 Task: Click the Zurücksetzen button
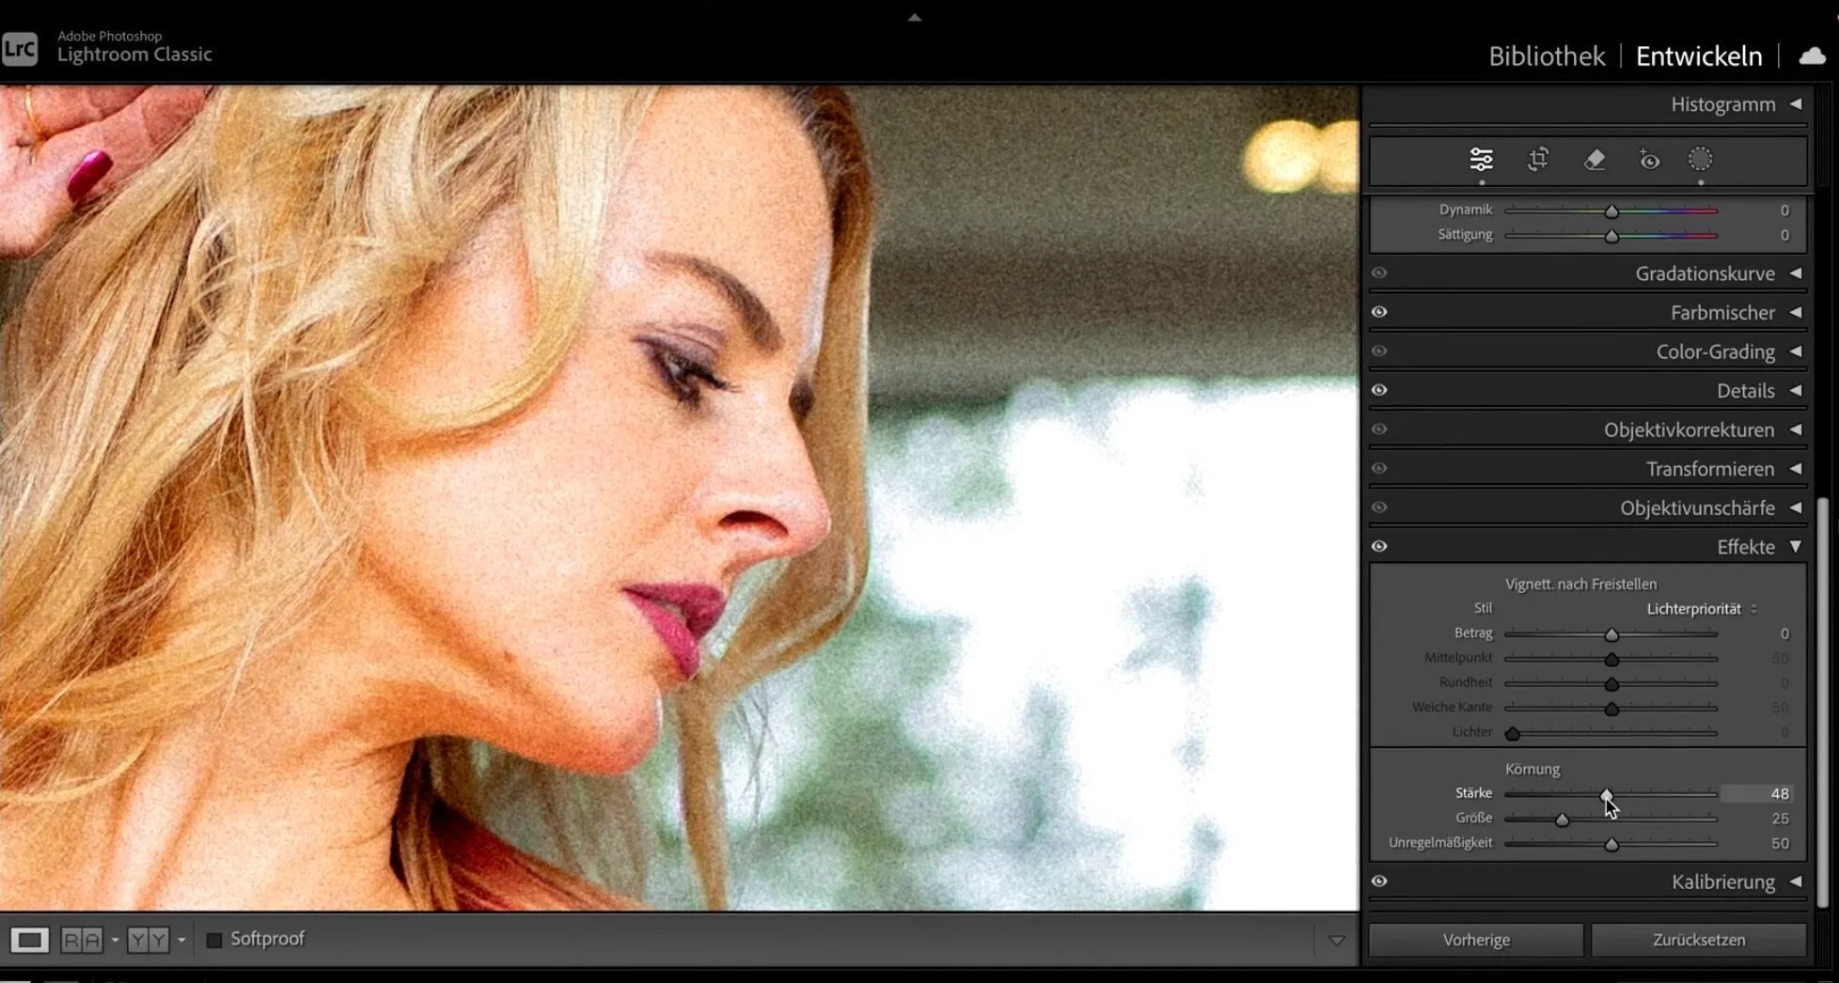click(x=1698, y=940)
